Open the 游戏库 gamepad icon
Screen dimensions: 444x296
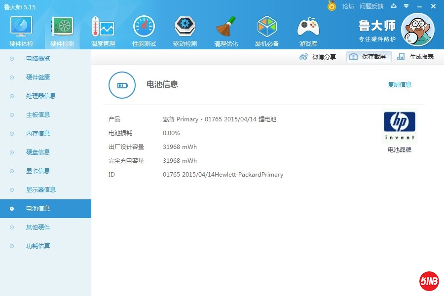308,28
